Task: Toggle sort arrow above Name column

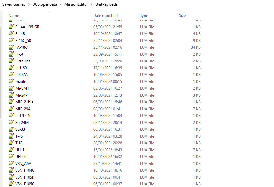Action: (x=49, y=12)
